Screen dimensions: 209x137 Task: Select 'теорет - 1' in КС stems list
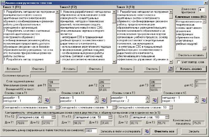click(x=169, y=101)
